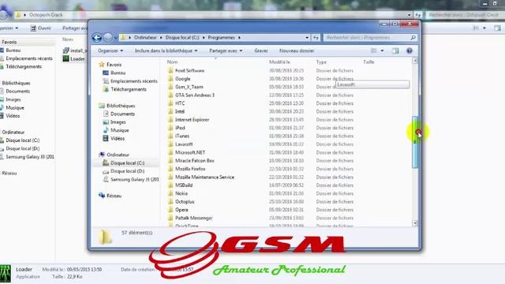The image size is (505, 284).
Task: Open Téléchargements in the front window's sidebar
Action: pos(129,89)
